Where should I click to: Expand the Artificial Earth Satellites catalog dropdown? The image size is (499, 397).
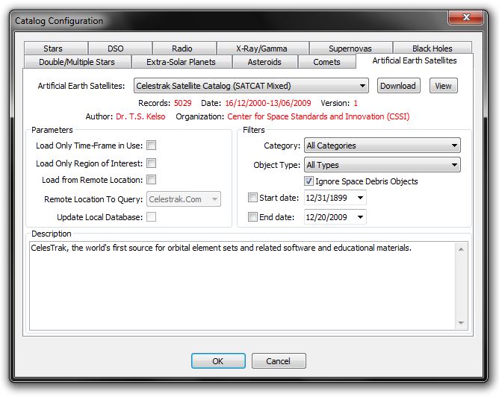click(362, 87)
